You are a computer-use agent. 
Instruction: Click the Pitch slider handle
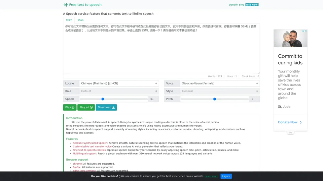[x=215, y=99]
